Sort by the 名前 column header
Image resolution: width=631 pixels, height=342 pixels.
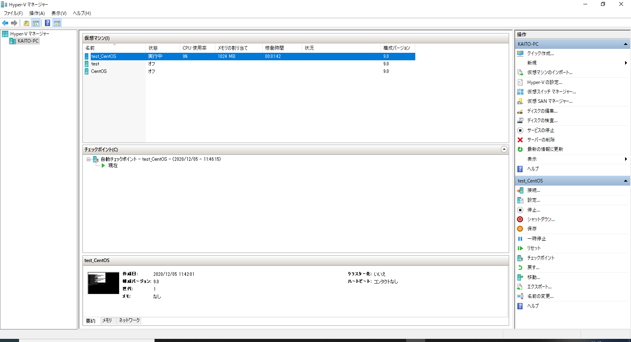point(114,48)
